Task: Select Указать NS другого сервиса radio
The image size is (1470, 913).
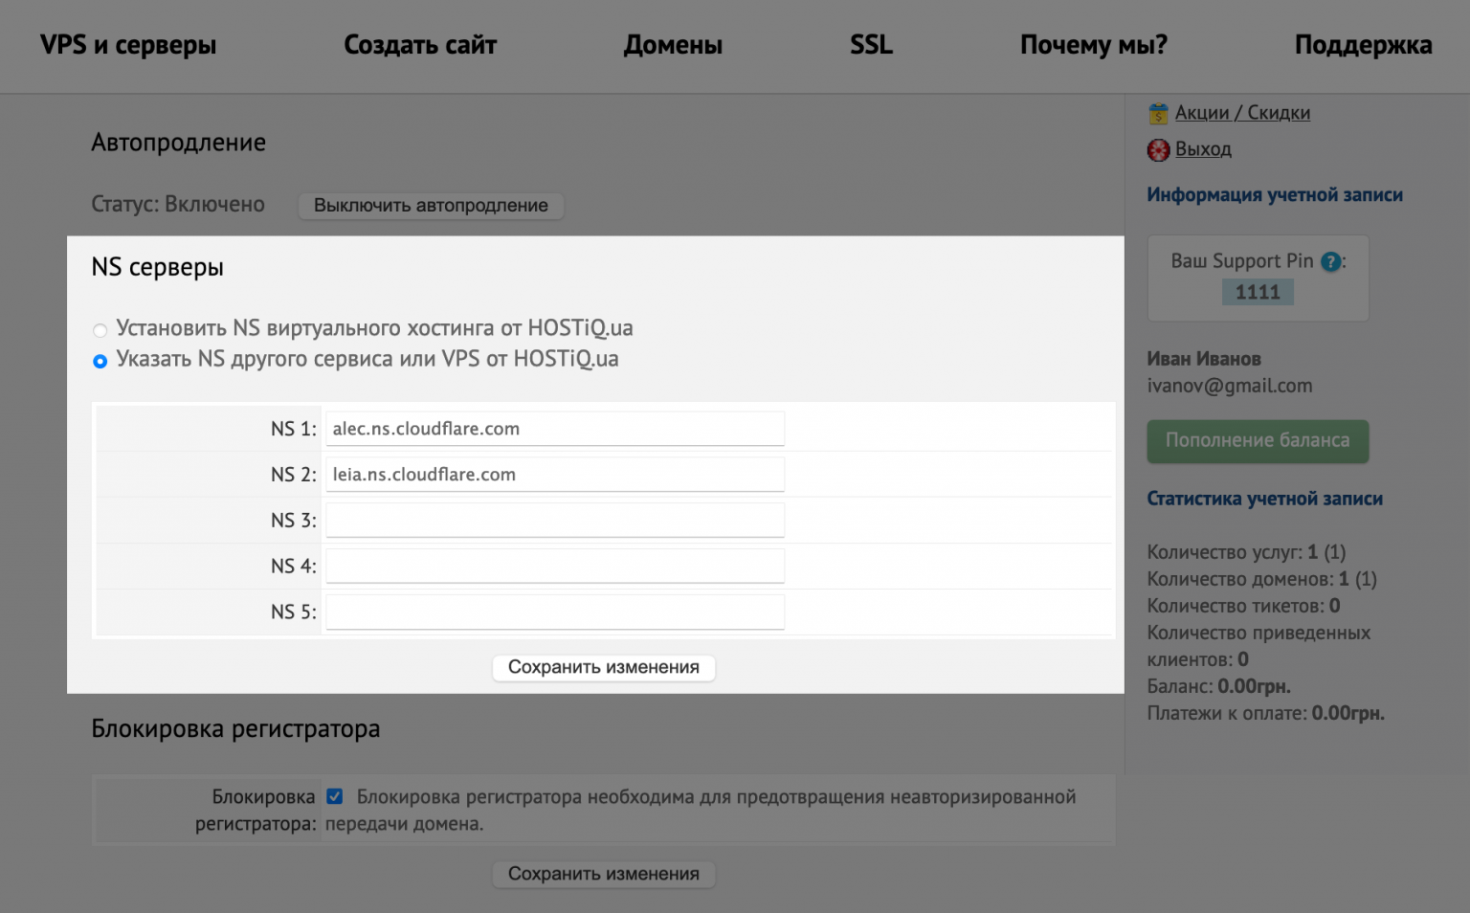Action: pyautogui.click(x=100, y=361)
